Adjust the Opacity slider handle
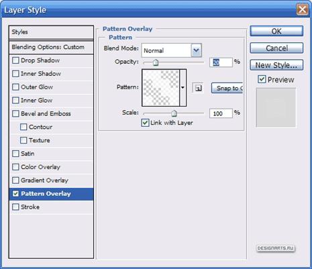This screenshot has height=269, width=312. (156, 62)
